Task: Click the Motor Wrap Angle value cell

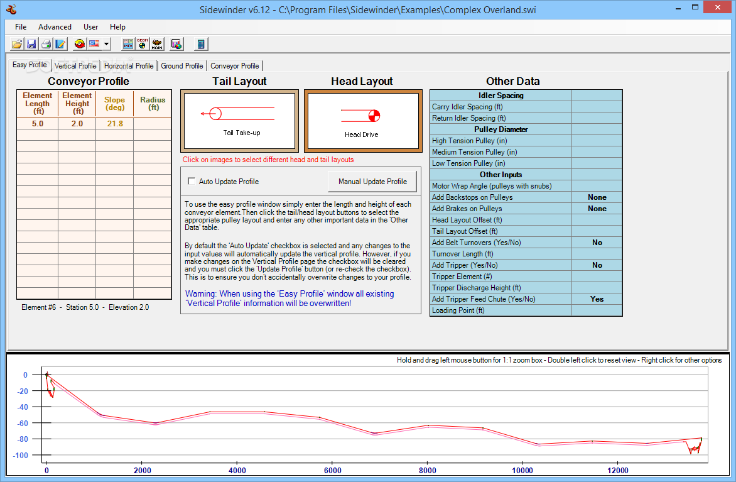Action: [x=597, y=186]
